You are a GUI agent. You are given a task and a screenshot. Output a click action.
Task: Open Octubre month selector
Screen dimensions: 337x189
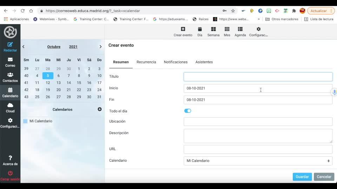[x=54, y=47]
